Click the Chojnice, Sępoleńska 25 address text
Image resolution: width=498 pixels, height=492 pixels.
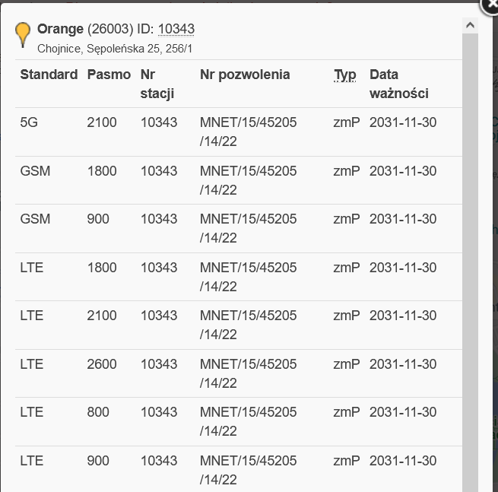[x=116, y=49]
